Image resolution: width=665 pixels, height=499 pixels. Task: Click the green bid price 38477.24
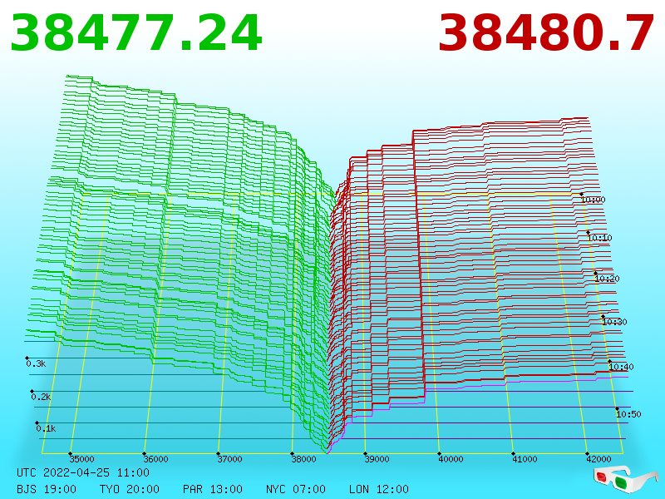coord(136,32)
